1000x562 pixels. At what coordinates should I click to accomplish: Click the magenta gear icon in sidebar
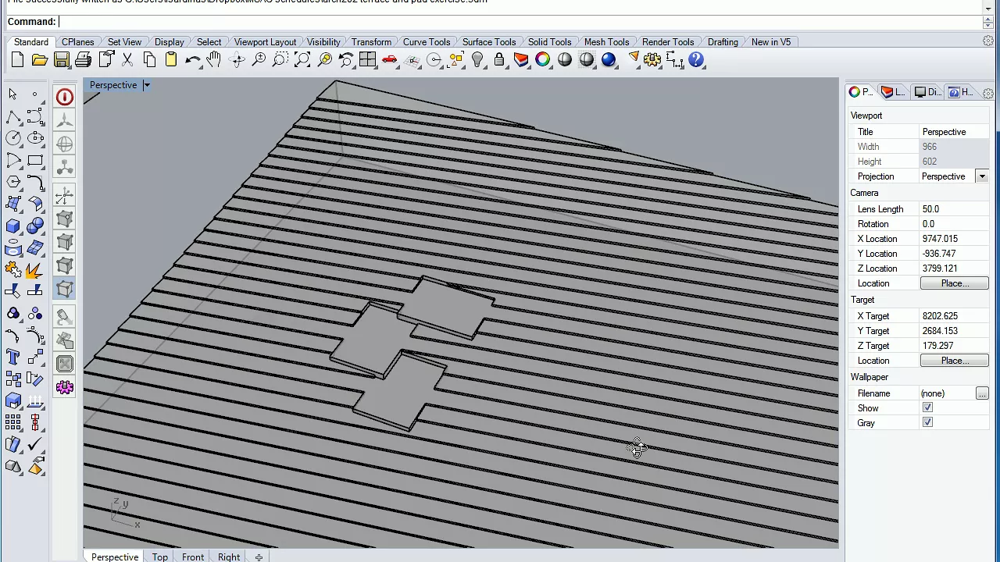tap(65, 388)
